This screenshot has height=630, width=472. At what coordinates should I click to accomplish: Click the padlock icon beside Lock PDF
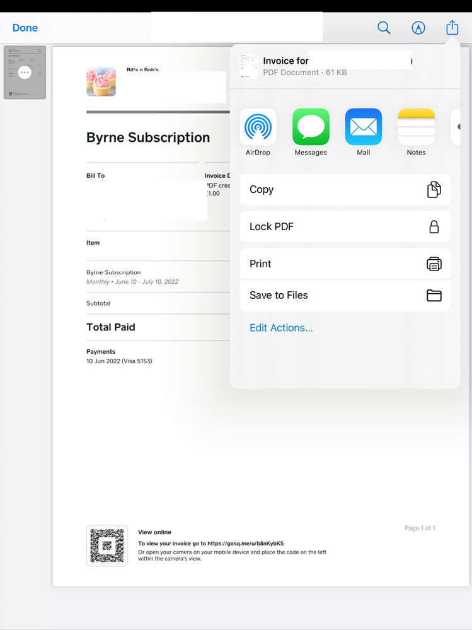[434, 226]
